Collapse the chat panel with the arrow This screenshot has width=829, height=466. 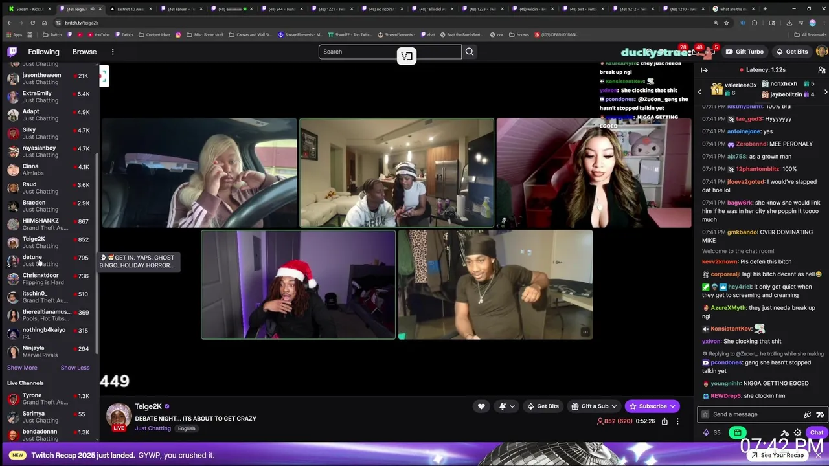(x=704, y=70)
